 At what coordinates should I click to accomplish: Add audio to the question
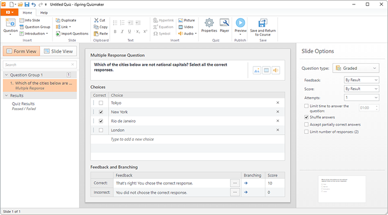[x=275, y=70]
